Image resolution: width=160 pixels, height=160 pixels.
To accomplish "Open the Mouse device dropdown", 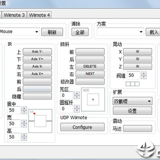I will [20, 32].
